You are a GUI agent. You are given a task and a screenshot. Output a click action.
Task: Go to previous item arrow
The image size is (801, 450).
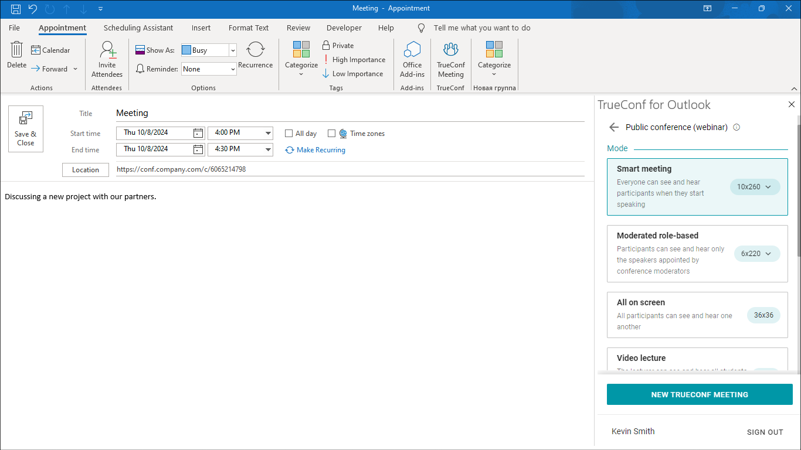(x=67, y=9)
